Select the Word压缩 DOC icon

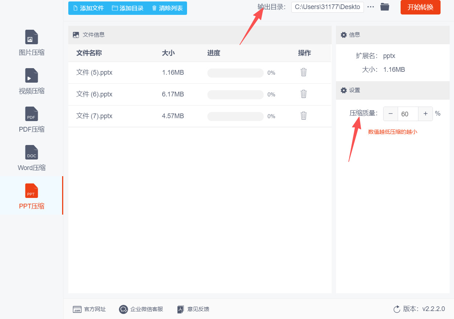(x=32, y=152)
